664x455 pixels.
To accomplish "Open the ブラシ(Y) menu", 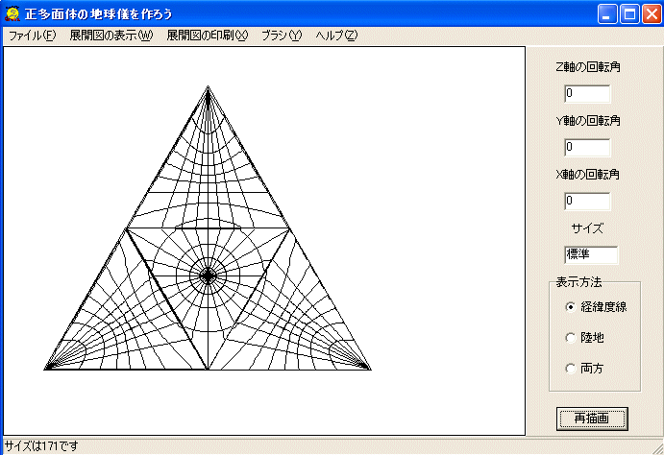I will point(282,36).
